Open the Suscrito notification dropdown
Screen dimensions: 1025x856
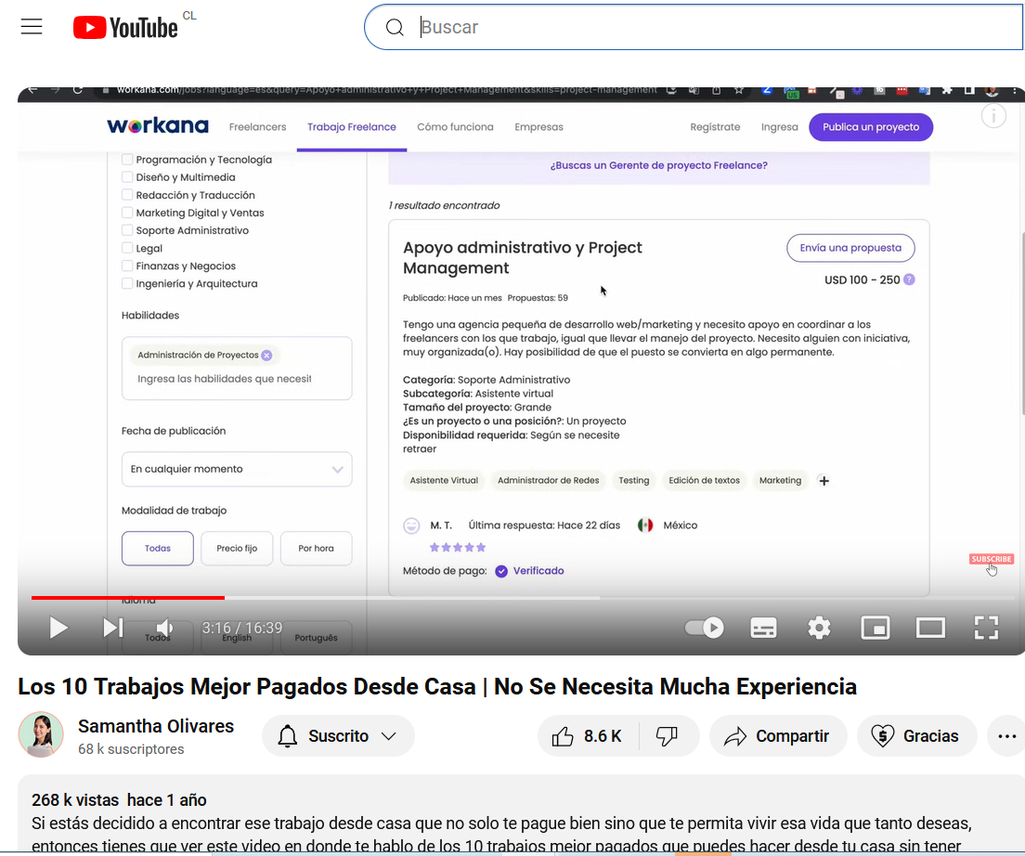point(338,735)
